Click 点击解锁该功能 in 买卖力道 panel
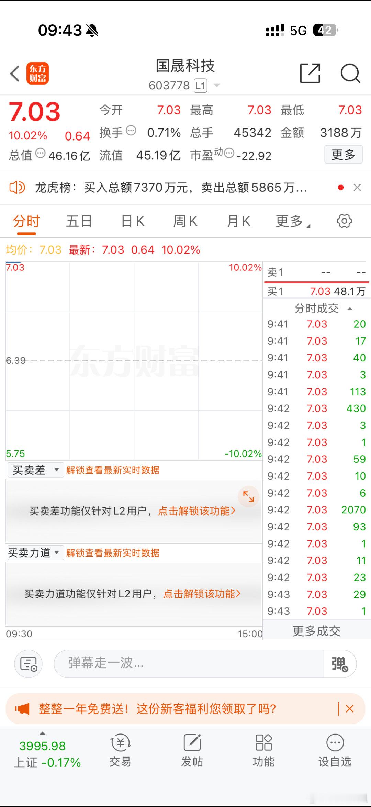 click(202, 594)
